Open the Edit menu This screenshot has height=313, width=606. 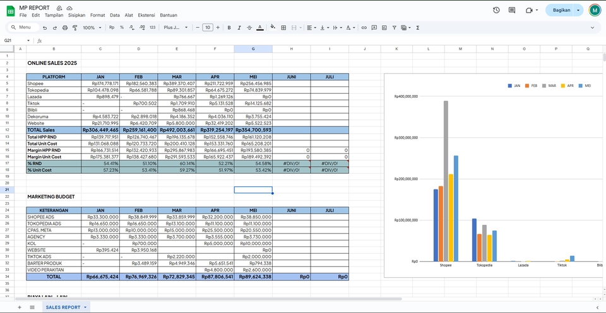pos(35,15)
